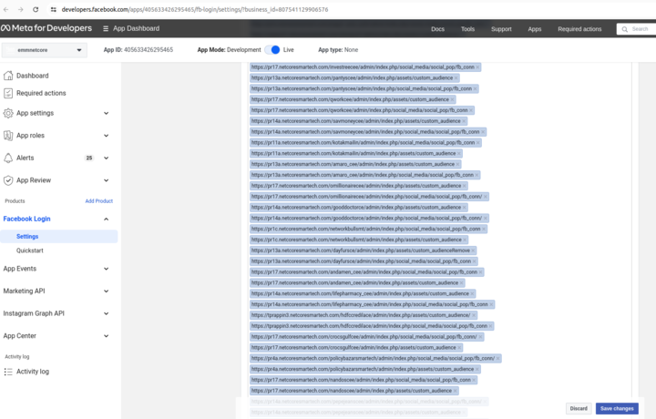Image resolution: width=656 pixels, height=419 pixels.
Task: Click the App ID 405633426295465 text
Action: [138, 50]
